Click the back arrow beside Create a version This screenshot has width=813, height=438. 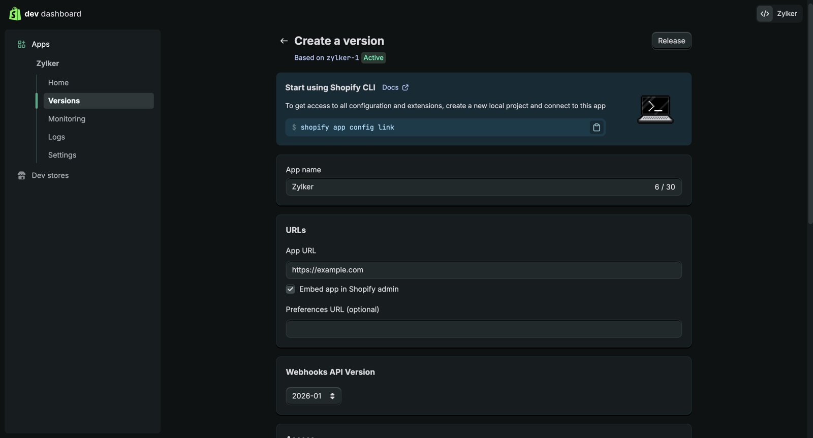tap(284, 41)
